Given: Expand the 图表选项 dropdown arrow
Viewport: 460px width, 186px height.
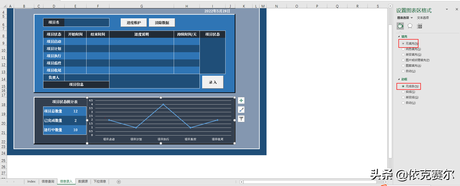Looking at the screenshot, I should point(412,18).
